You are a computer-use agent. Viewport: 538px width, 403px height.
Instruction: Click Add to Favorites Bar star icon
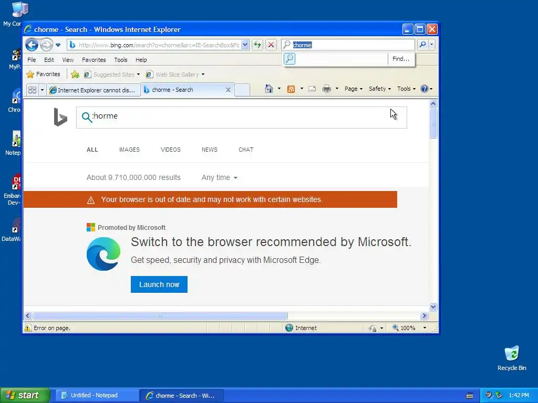pyautogui.click(x=75, y=75)
